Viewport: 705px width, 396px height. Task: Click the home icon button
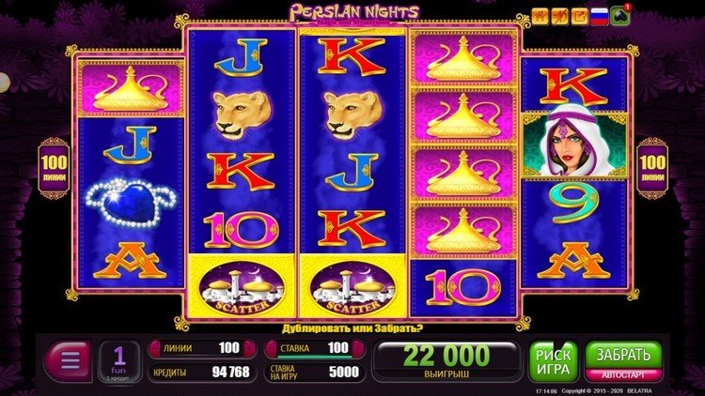point(540,17)
